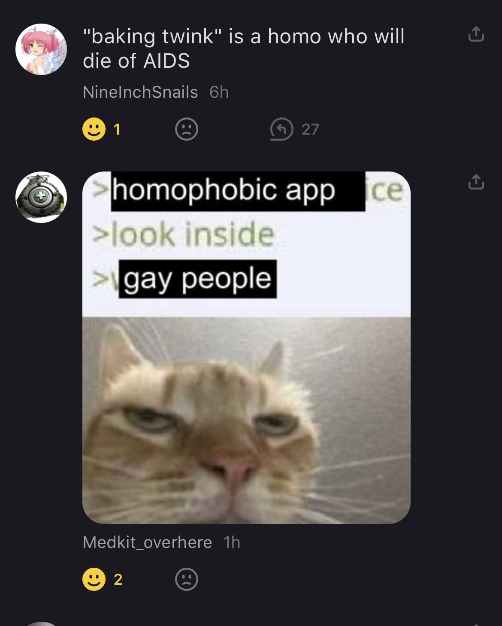Open the Medkit_overhere username link
Screen dimensions: 502x626
(x=147, y=542)
